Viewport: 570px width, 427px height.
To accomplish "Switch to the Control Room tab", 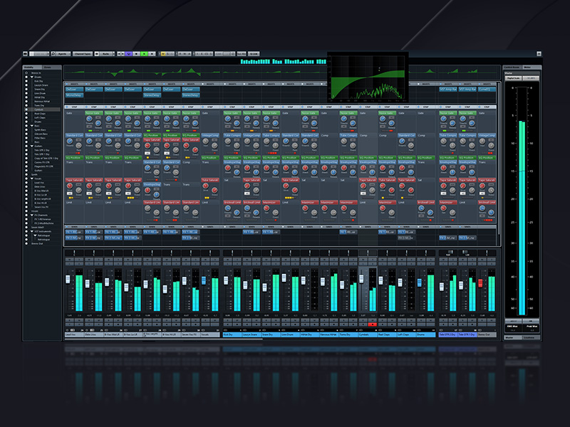I will (513, 67).
